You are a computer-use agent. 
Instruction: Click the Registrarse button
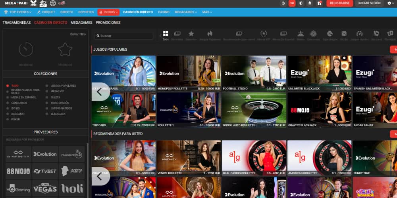pos(339,3)
